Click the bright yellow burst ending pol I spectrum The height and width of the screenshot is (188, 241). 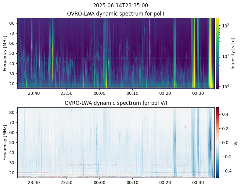click(210, 53)
